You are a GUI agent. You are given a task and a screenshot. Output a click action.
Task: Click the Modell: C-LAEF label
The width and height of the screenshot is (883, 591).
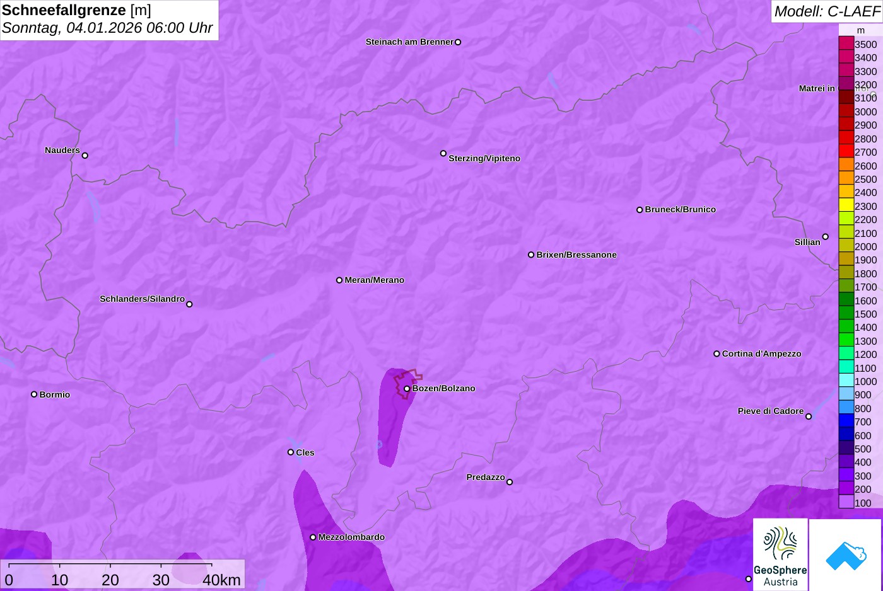click(827, 11)
